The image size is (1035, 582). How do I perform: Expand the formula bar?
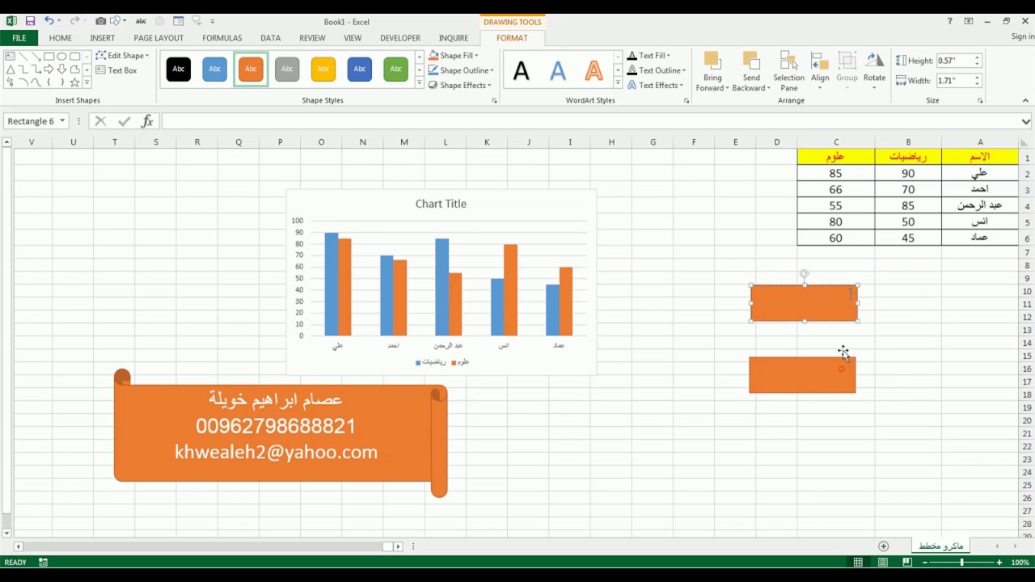click(1026, 121)
